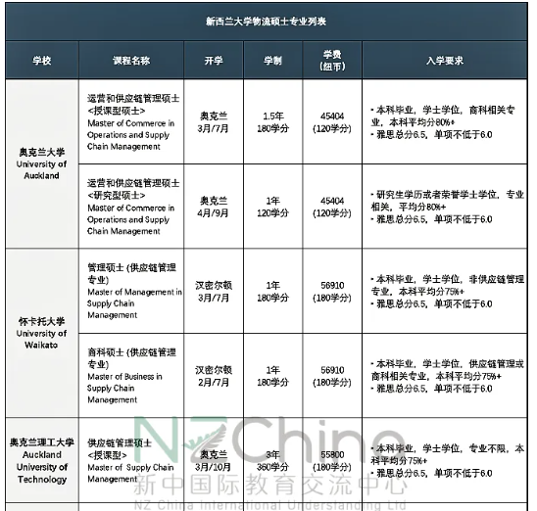Click the 学校 column header
Screen dimensions: 537x511
tap(42, 61)
